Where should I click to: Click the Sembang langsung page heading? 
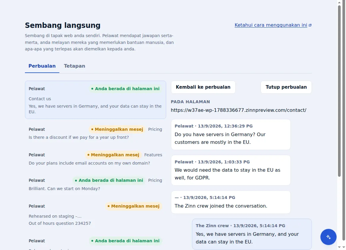click(62, 25)
